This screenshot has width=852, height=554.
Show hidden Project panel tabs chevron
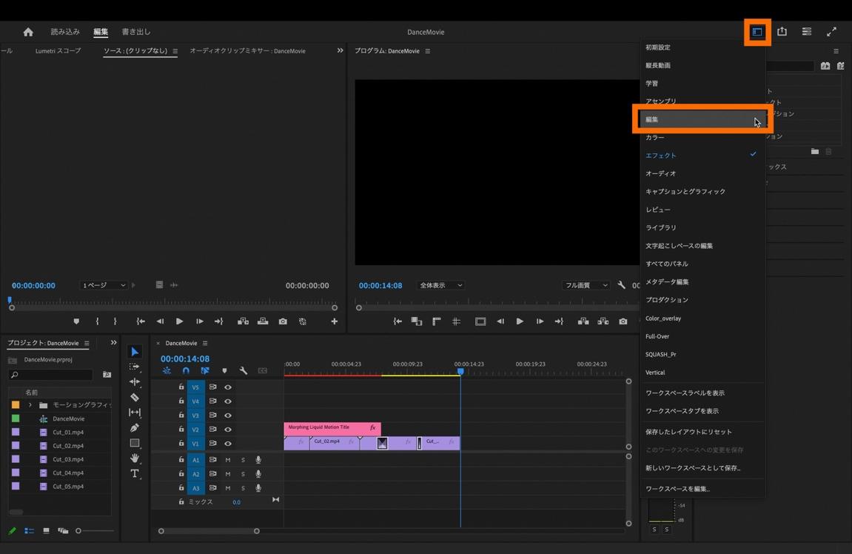(113, 342)
